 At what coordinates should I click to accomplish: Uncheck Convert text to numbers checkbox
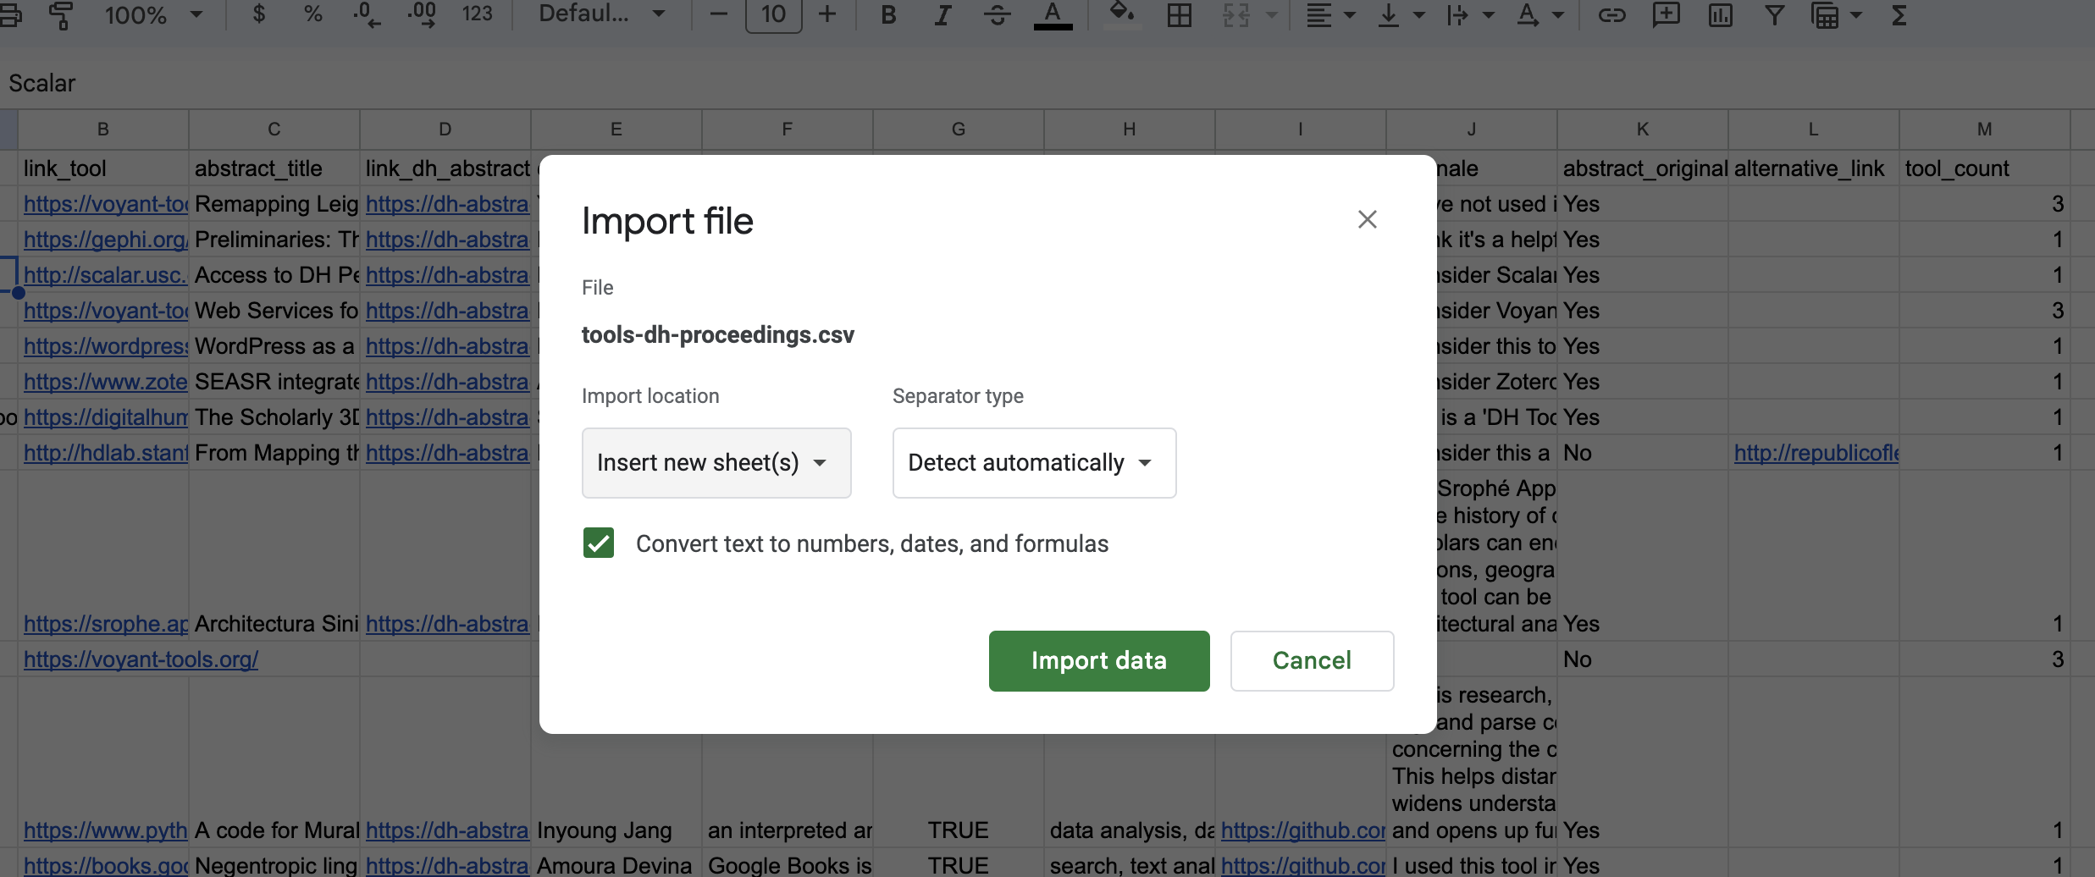pyautogui.click(x=599, y=543)
